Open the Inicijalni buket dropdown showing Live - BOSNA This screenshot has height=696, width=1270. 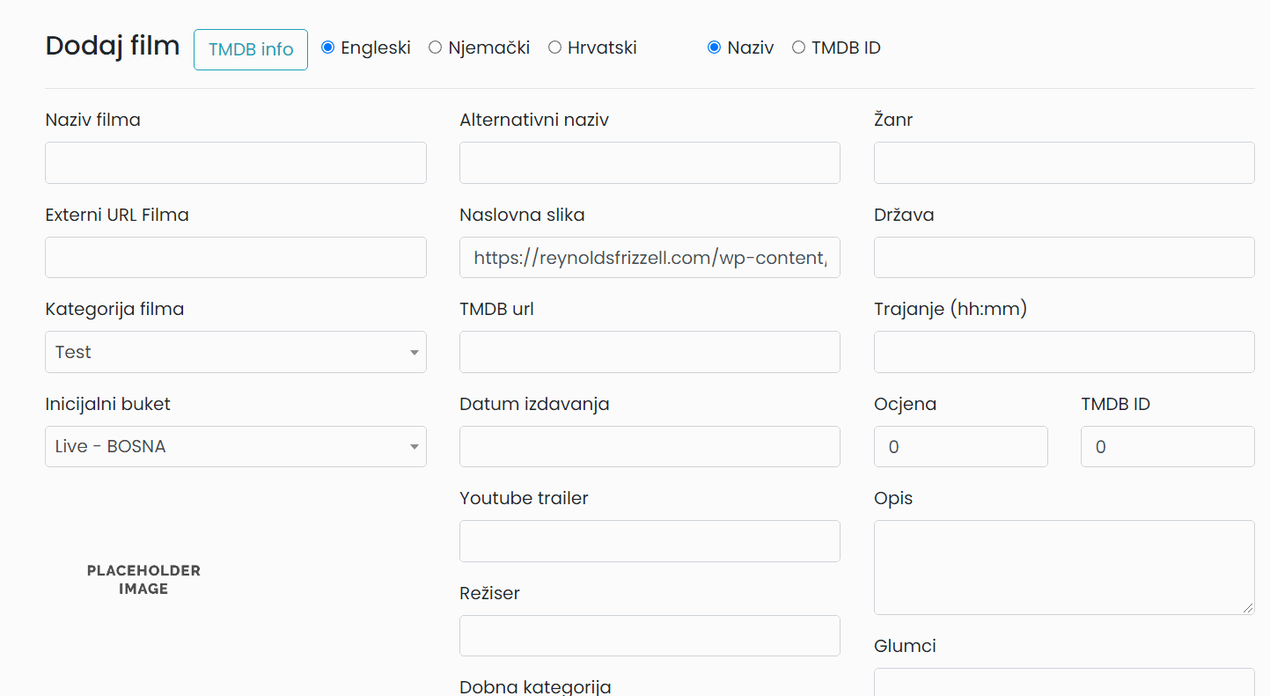236,446
